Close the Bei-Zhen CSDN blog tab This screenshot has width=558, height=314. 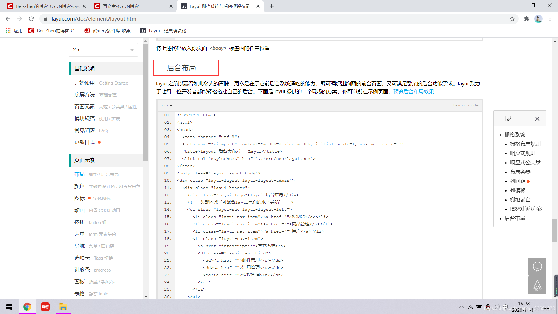tap(84, 6)
